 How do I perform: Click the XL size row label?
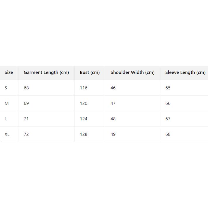(x=7, y=134)
